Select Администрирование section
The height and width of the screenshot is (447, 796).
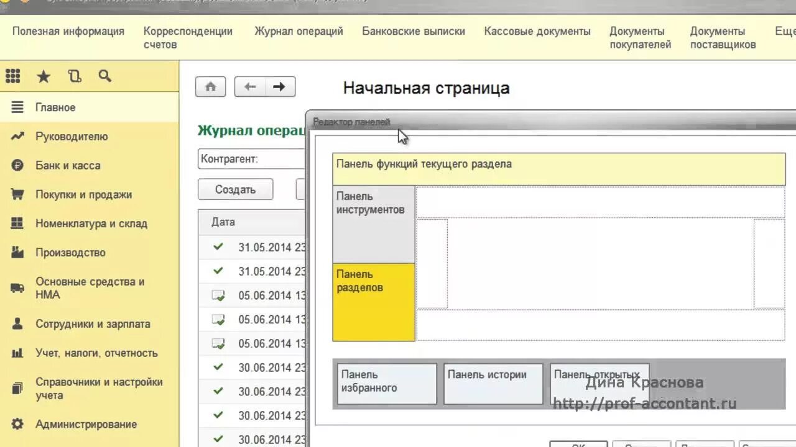pos(90,425)
